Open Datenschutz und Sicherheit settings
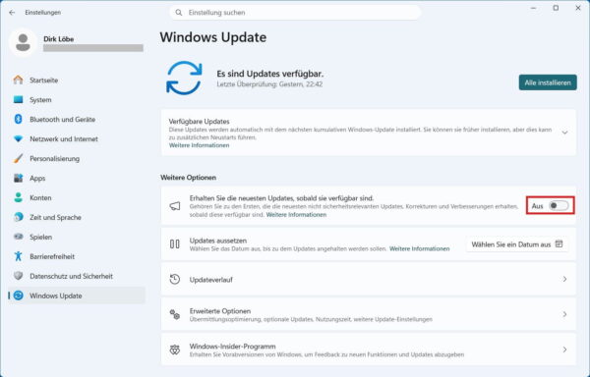 tap(77, 276)
